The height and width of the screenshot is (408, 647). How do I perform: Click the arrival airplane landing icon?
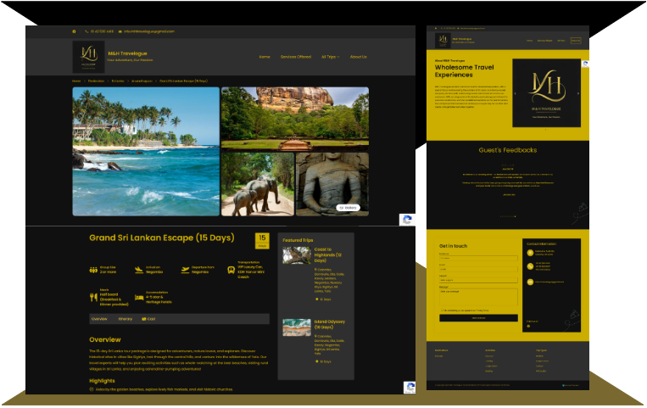click(139, 270)
